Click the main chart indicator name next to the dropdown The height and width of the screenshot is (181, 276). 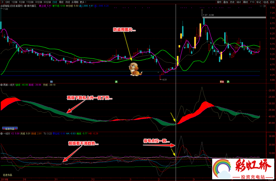[x=31, y=6]
